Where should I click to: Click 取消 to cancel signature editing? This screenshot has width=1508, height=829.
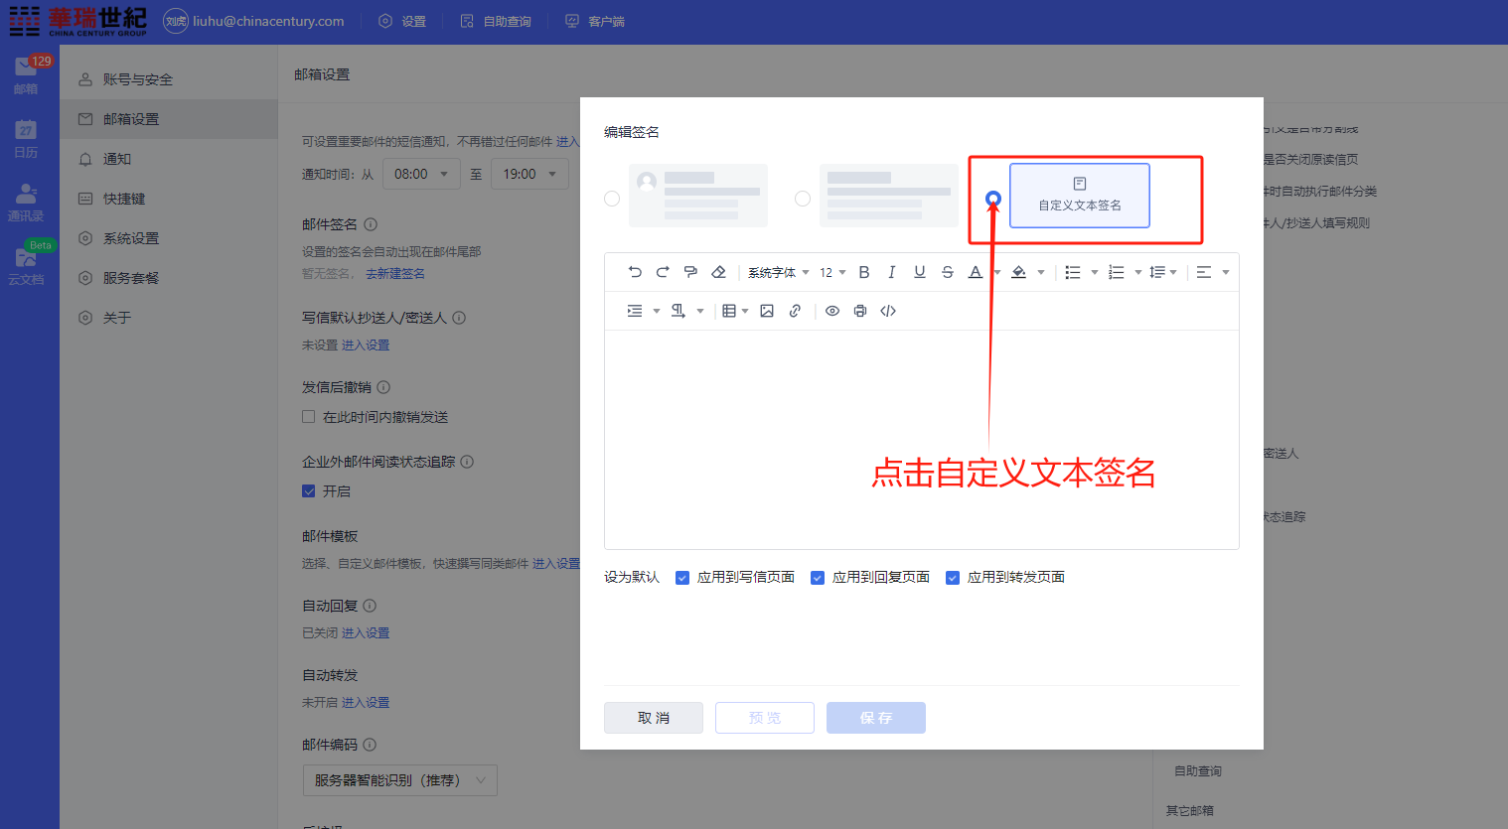click(x=654, y=718)
